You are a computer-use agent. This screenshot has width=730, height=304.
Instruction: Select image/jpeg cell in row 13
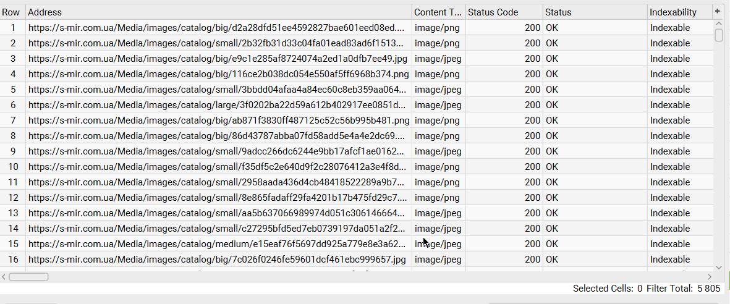[x=438, y=213]
